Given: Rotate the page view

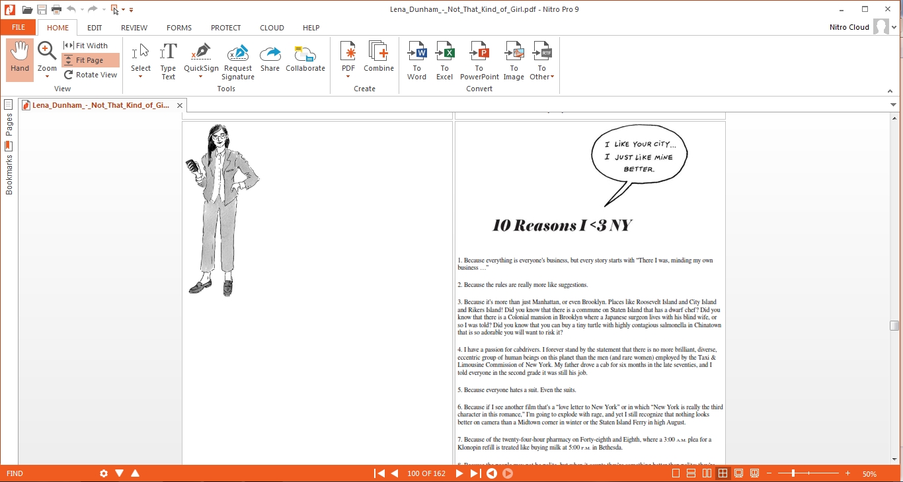Looking at the screenshot, I should (91, 75).
